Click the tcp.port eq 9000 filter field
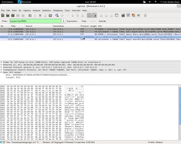This screenshot has height=144, width=181. pos(36,21)
